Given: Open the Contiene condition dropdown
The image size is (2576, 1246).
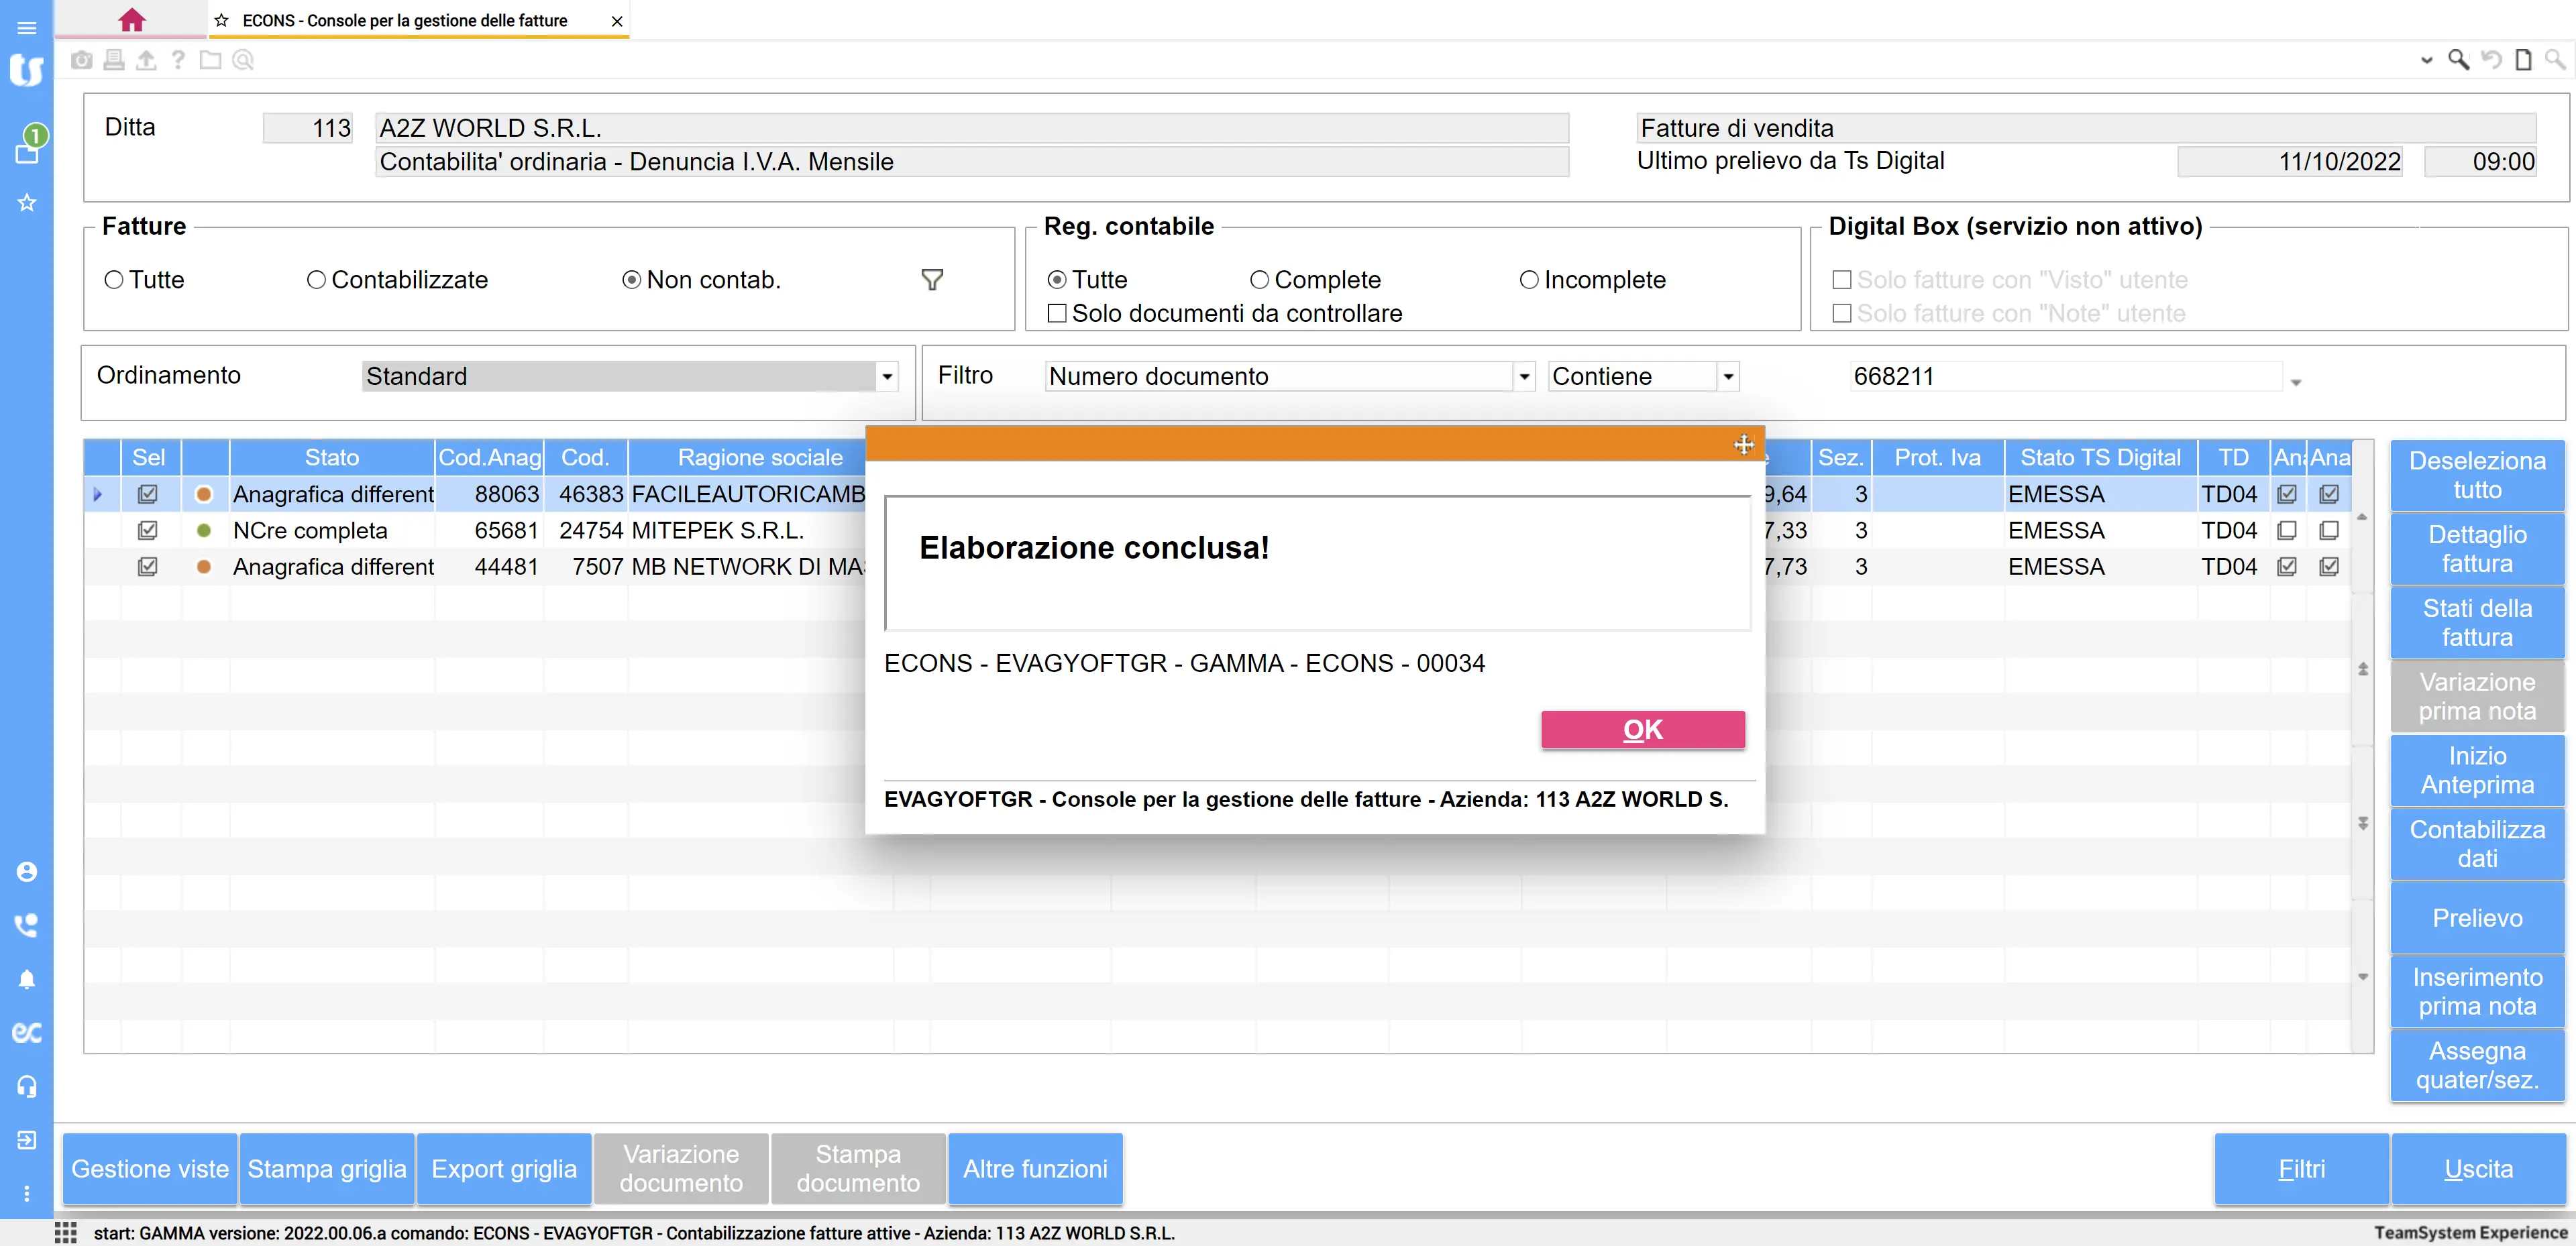Looking at the screenshot, I should (x=1728, y=377).
